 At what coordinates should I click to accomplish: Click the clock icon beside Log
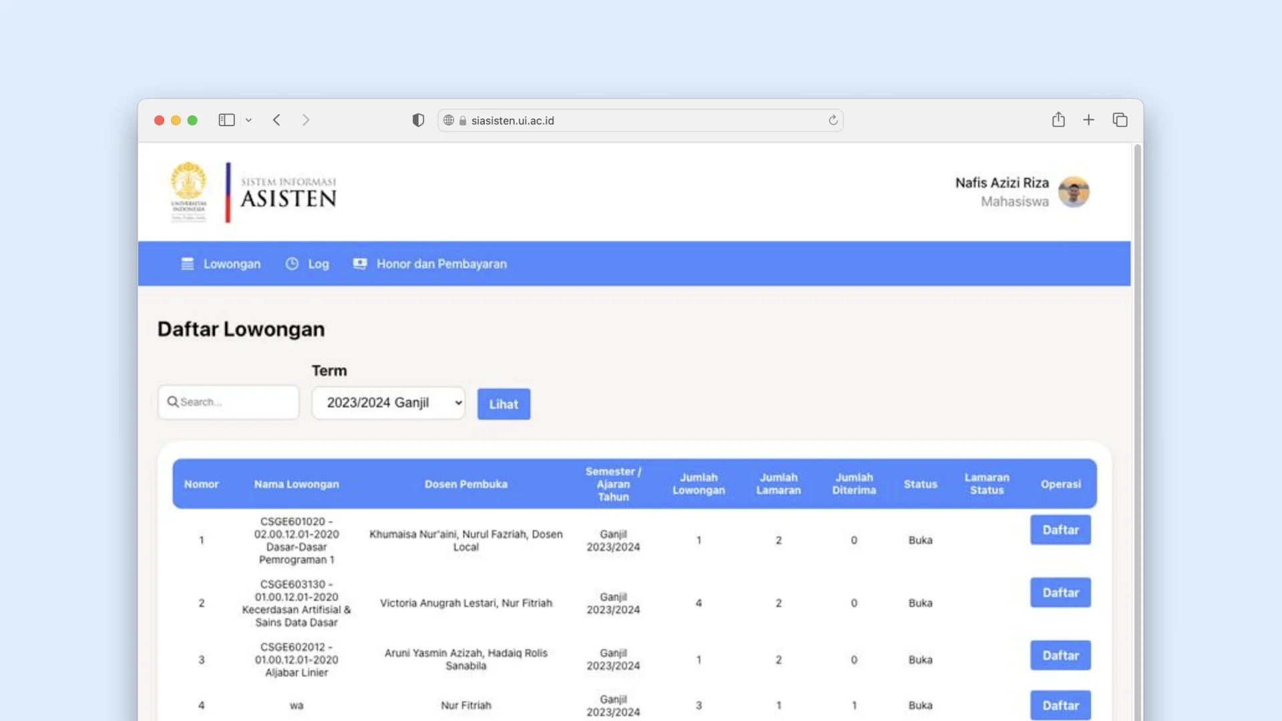pyautogui.click(x=291, y=264)
